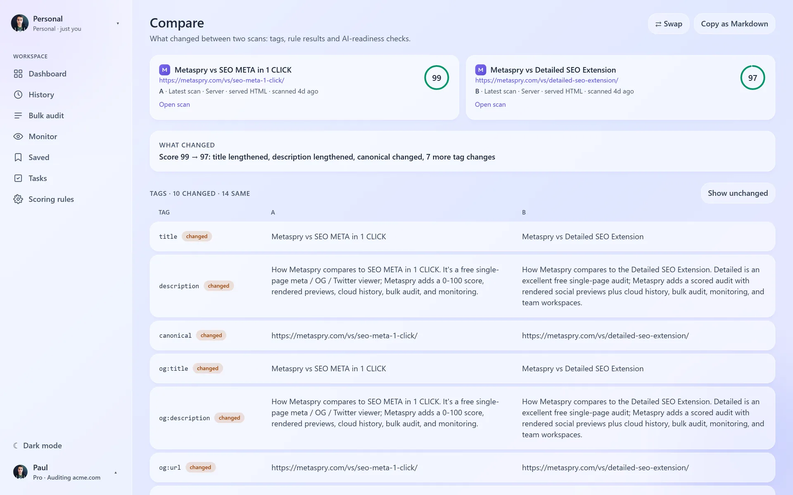Navigate to Bulk audit
Image resolution: width=793 pixels, height=495 pixels.
[46, 115]
